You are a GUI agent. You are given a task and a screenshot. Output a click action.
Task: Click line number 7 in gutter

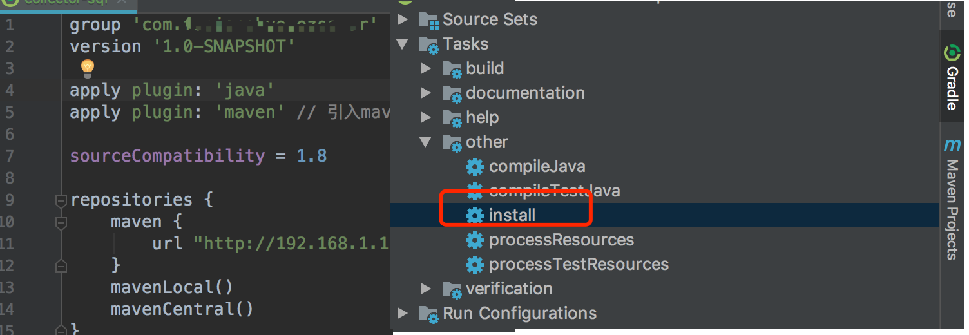click(x=9, y=156)
